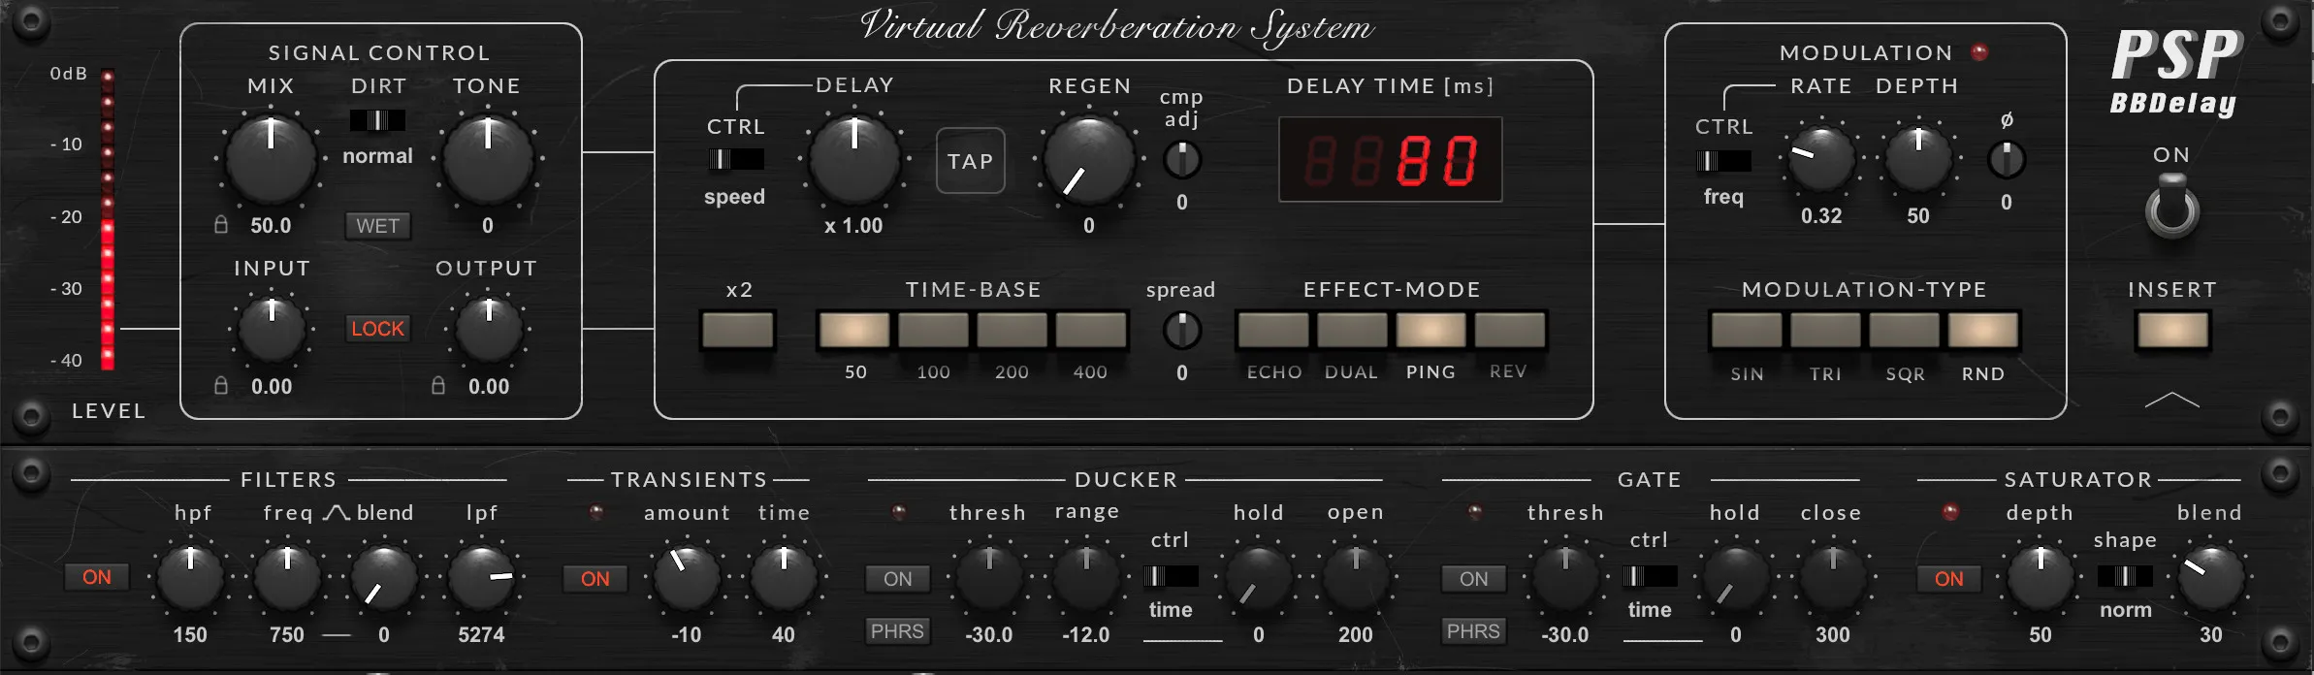This screenshot has height=675, width=2314.
Task: Click the hpf filter knob
Action: tap(190, 577)
